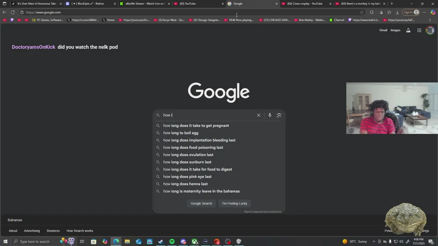This screenshot has height=246, width=438.
Task: Select how long does sunburn last
Action: pos(219,162)
